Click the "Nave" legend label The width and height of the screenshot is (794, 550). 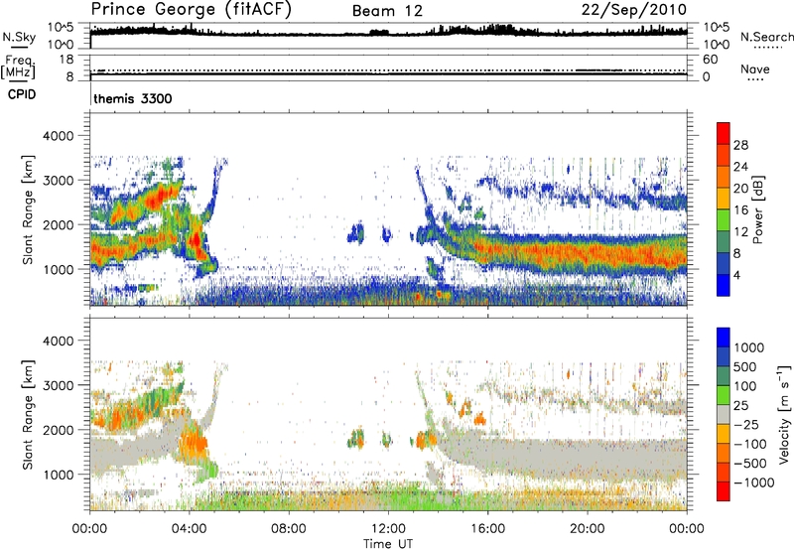[755, 69]
